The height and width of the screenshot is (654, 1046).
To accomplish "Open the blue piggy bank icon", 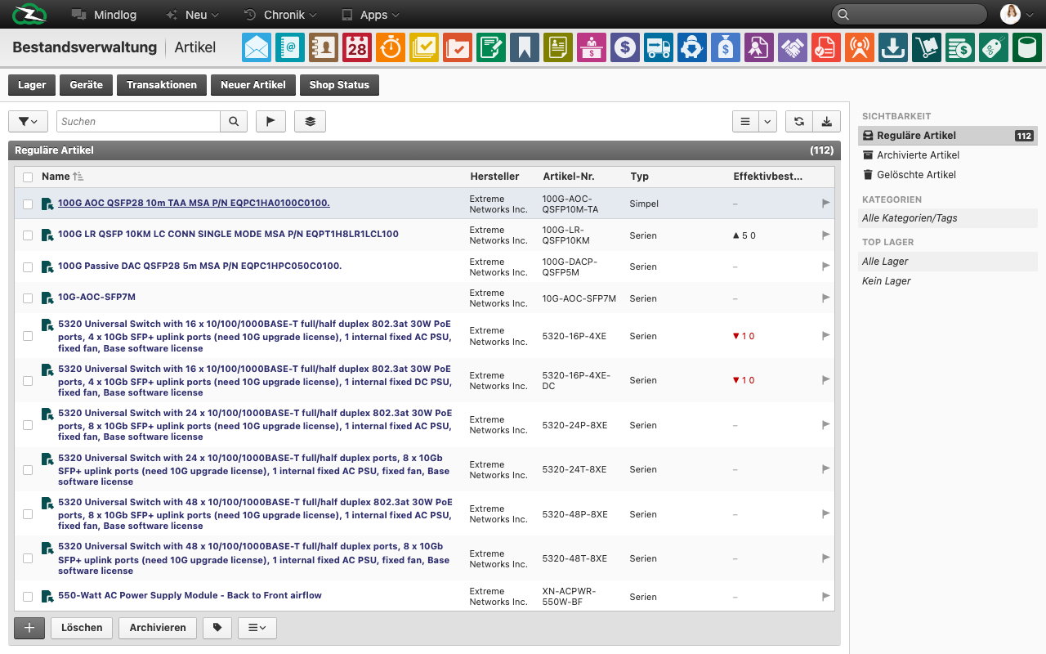I will 692,47.
